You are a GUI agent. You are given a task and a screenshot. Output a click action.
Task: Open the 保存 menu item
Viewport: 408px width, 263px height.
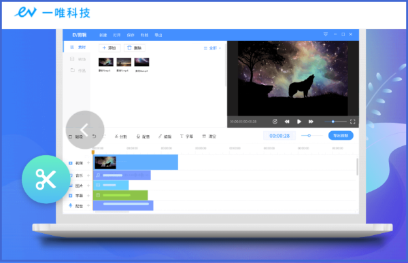pos(131,35)
